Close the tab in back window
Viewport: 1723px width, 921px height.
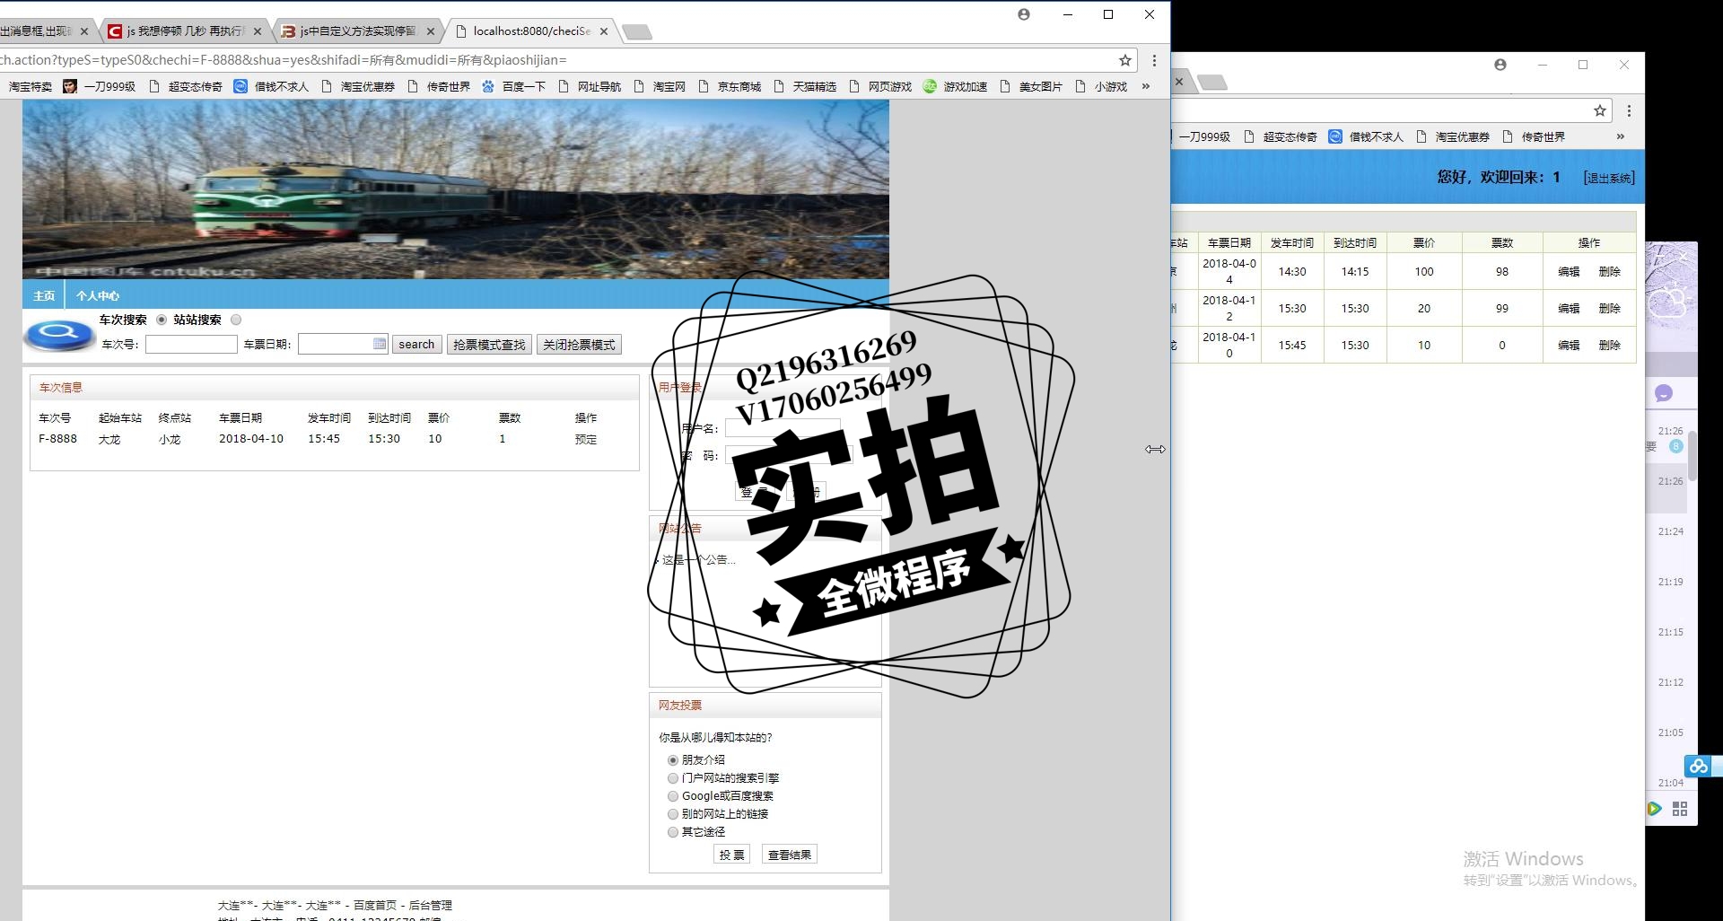(x=1179, y=82)
